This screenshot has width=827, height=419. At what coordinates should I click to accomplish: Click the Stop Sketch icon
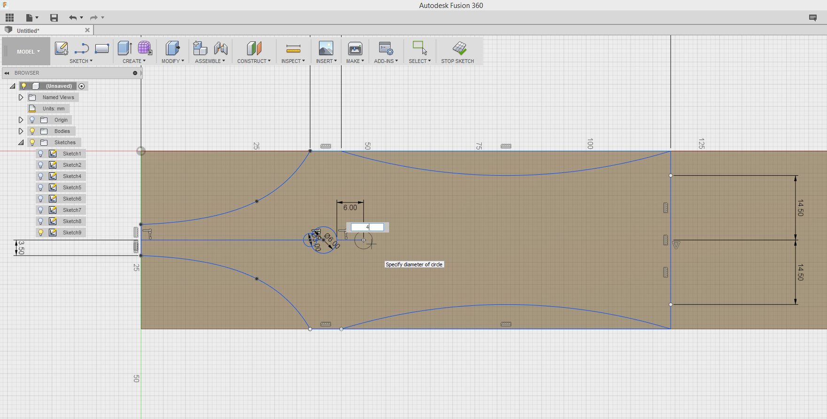pos(460,48)
